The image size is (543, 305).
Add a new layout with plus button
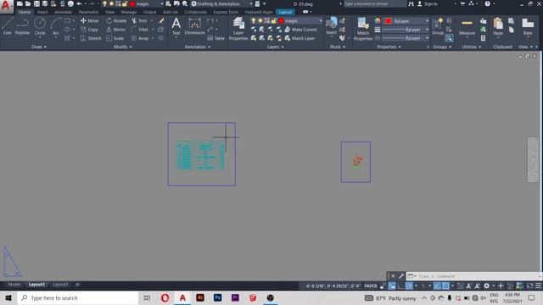(77, 285)
